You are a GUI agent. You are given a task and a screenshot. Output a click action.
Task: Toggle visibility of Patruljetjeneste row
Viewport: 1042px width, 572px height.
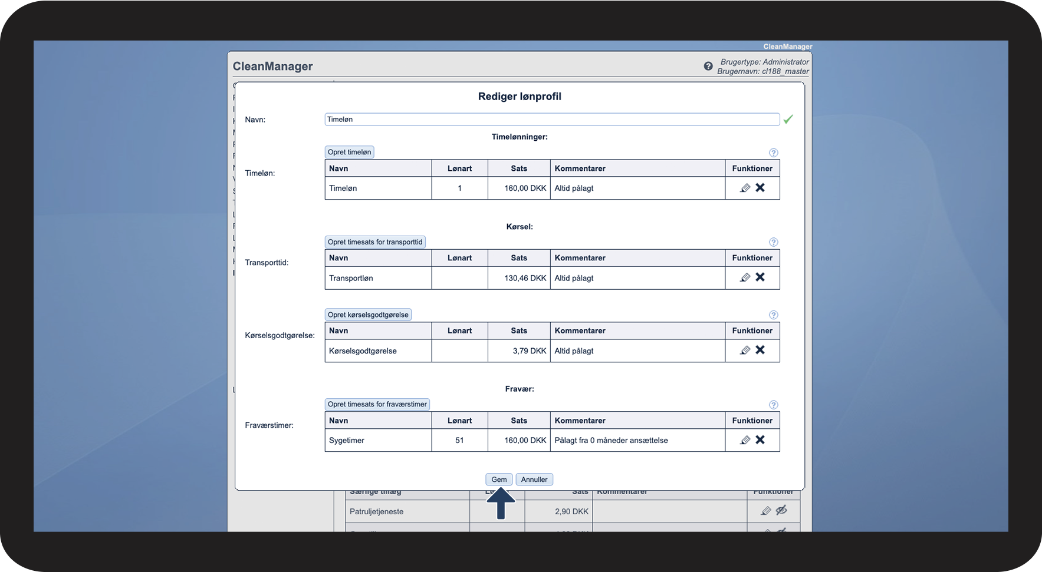pyautogui.click(x=781, y=510)
